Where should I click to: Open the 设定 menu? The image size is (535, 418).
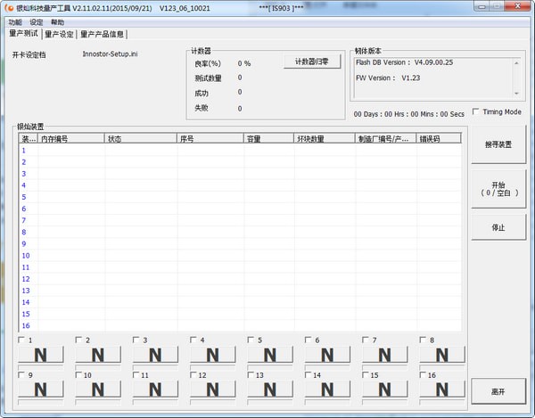pyautogui.click(x=36, y=21)
